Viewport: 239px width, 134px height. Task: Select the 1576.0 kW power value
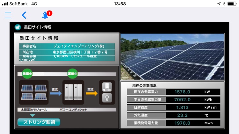pos(182,92)
